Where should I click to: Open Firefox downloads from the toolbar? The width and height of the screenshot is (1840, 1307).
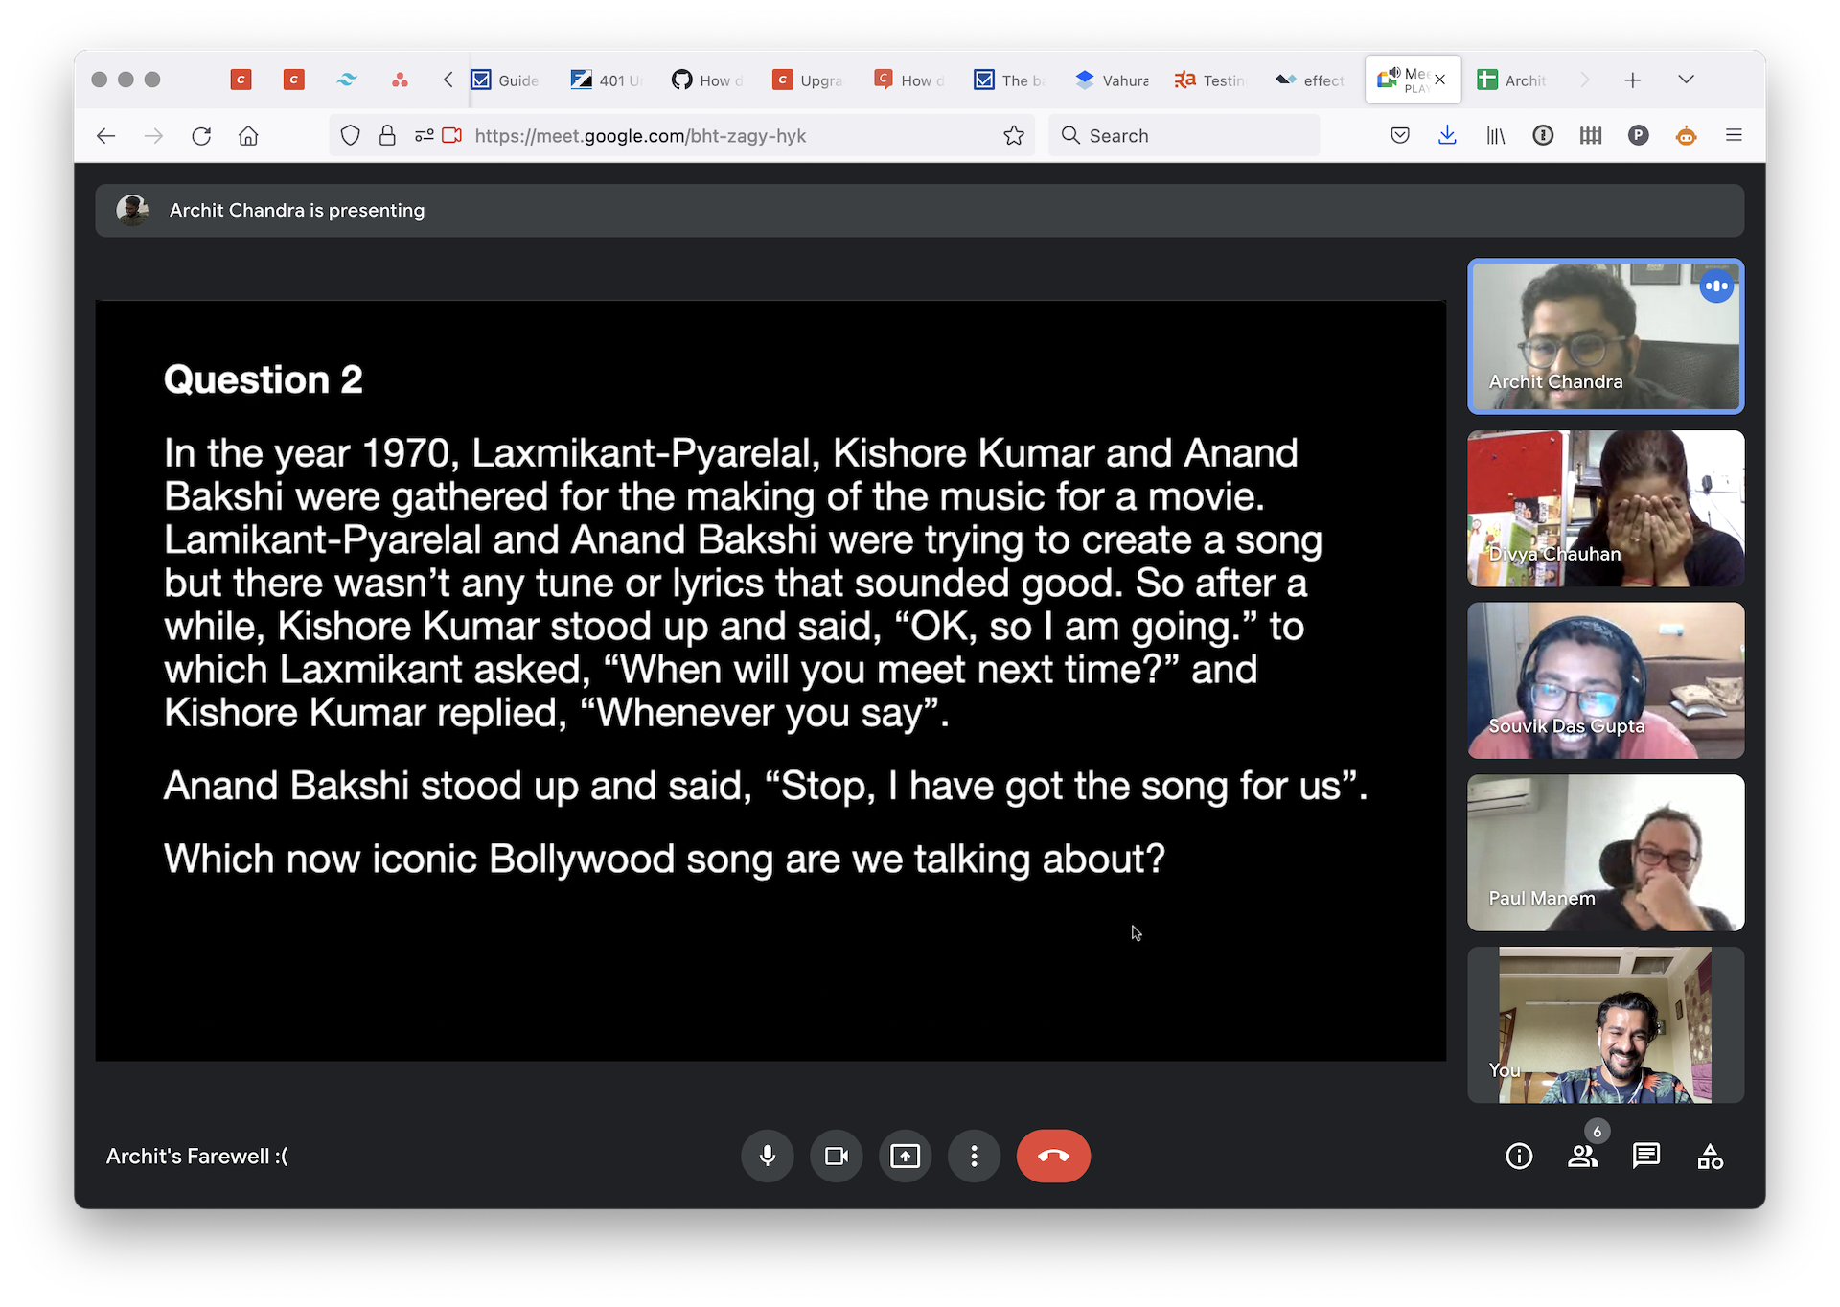tap(1447, 135)
